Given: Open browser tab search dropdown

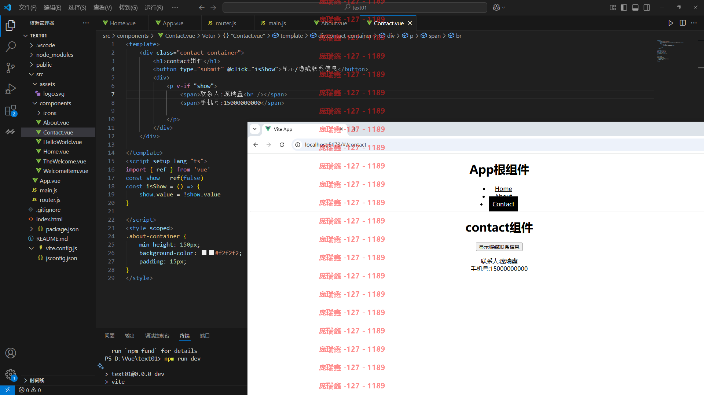Looking at the screenshot, I should pyautogui.click(x=255, y=129).
